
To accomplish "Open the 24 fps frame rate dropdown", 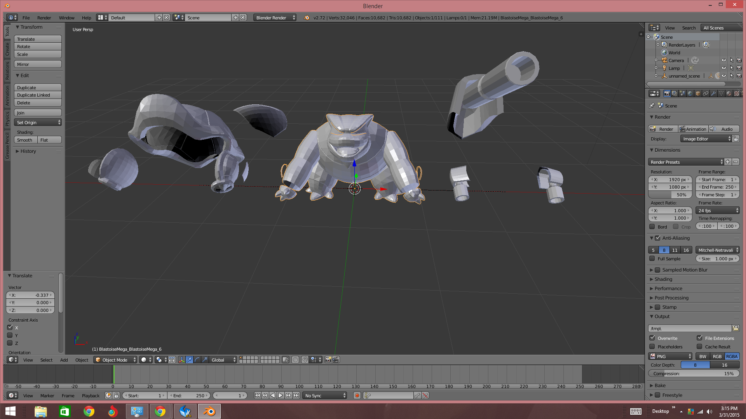I will [x=718, y=210].
